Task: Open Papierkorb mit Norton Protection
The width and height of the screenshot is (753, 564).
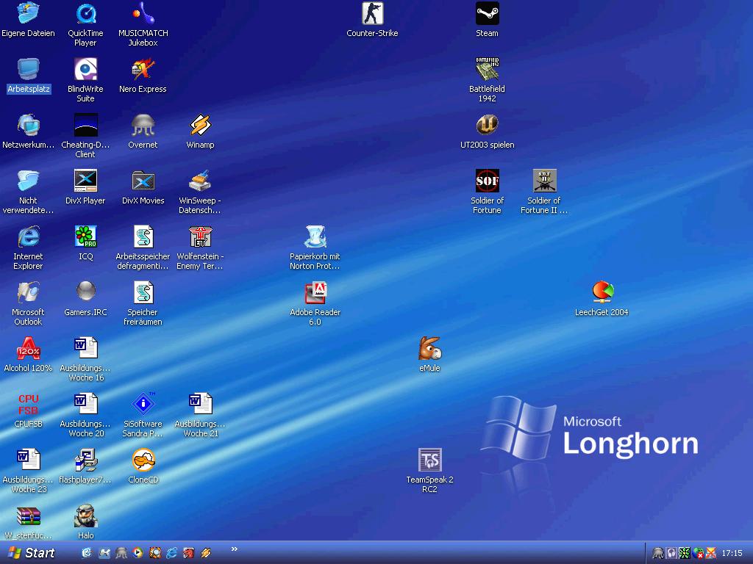Action: pyautogui.click(x=315, y=237)
